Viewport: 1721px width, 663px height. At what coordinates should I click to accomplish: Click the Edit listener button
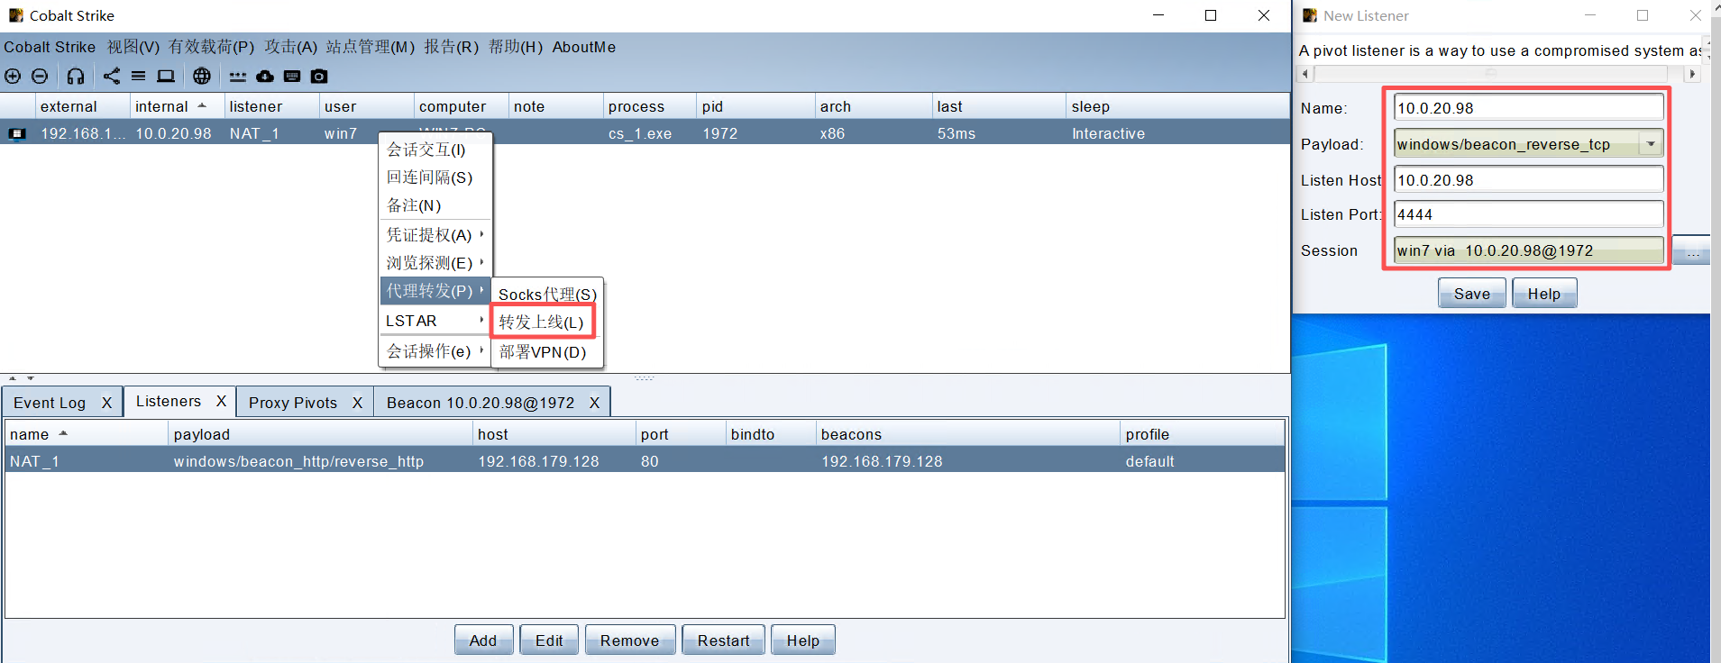549,640
